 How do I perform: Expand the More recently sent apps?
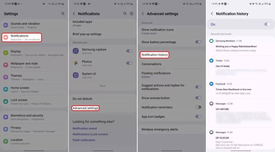[x=103, y=86]
